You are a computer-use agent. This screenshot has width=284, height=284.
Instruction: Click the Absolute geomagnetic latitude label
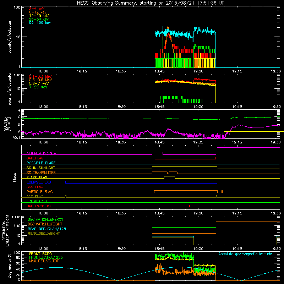pyautogui.click(x=245, y=254)
